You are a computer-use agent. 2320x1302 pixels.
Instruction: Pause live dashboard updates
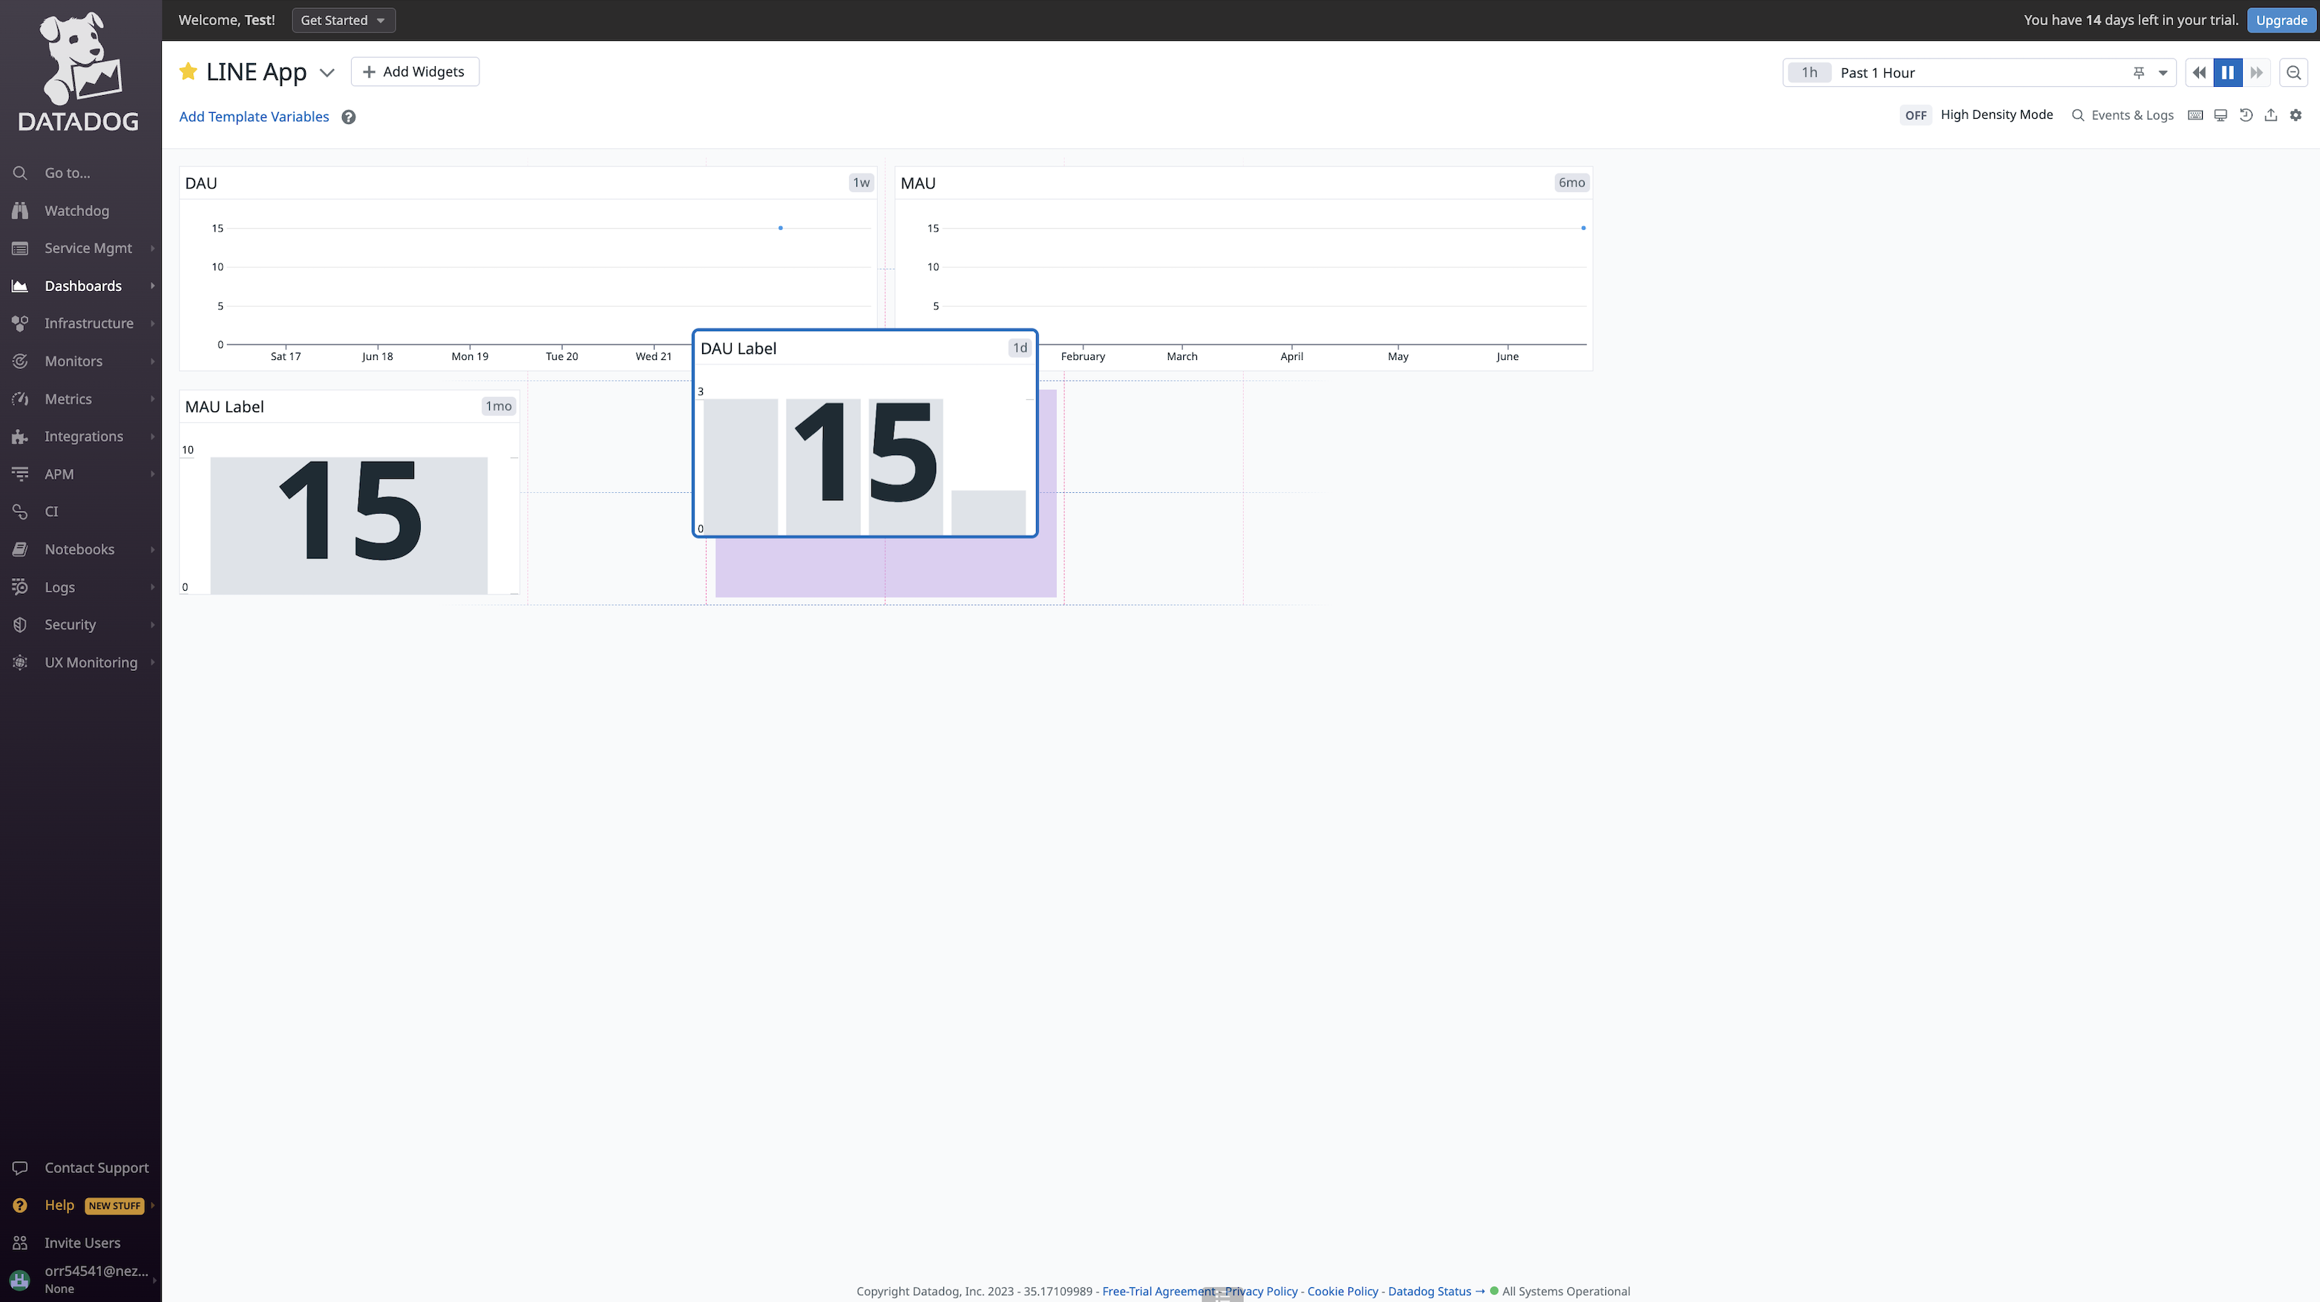[2227, 73]
